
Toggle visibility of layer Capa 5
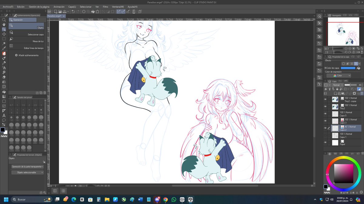[325, 114]
